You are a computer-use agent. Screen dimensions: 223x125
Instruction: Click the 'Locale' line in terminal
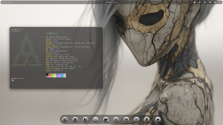pos(54,71)
